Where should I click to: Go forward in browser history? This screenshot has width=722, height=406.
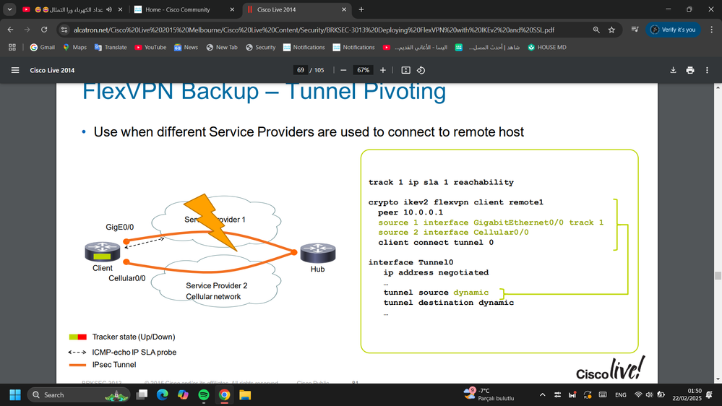click(27, 30)
